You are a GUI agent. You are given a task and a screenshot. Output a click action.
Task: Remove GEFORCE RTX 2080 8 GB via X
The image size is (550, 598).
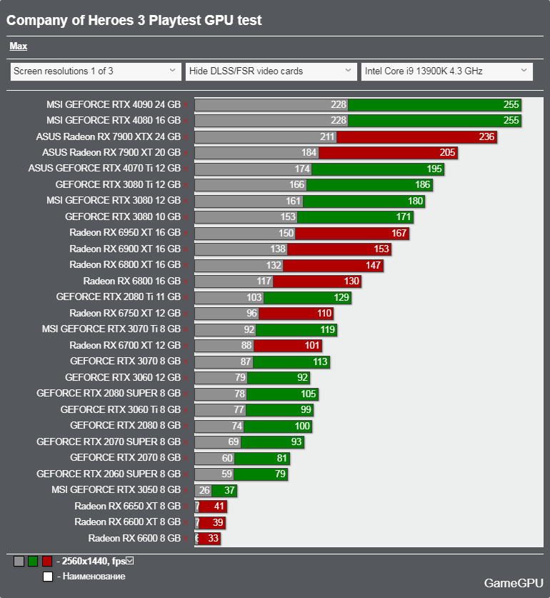[x=186, y=426]
